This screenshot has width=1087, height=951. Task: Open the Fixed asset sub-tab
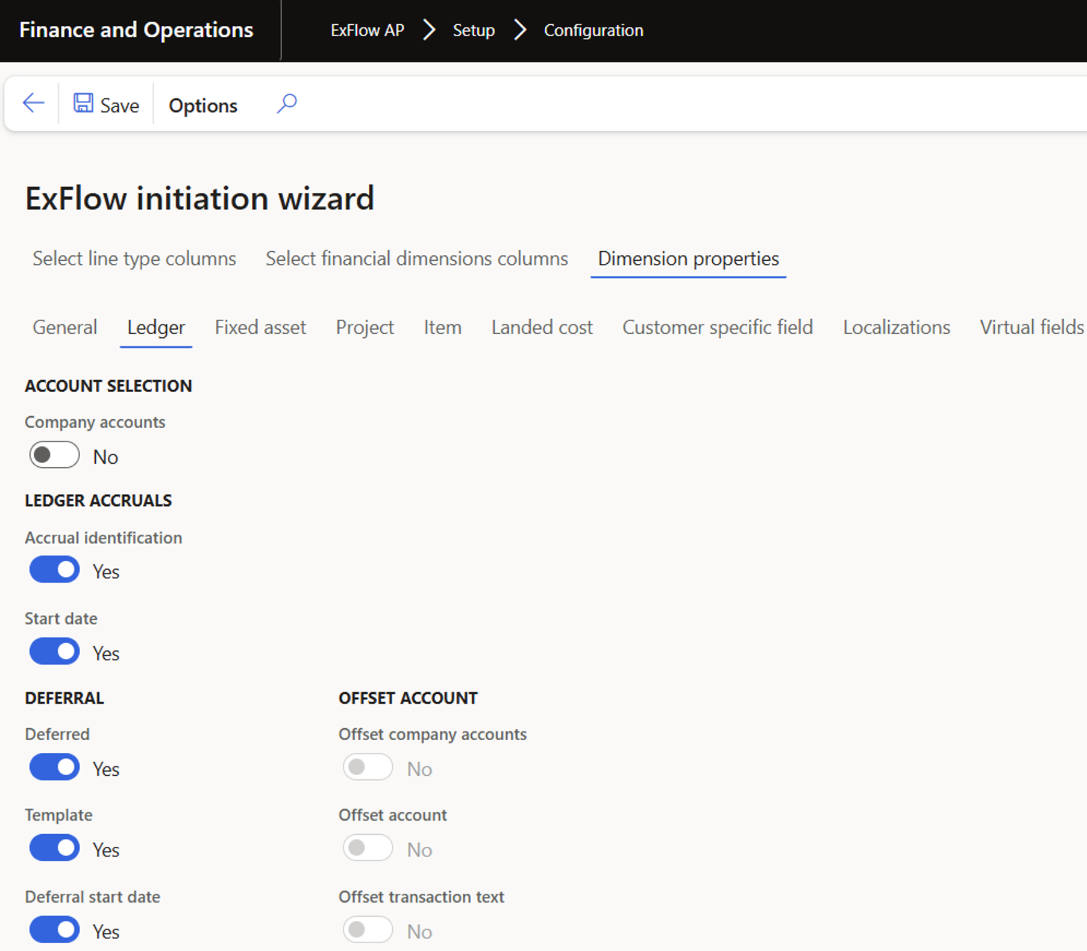point(260,327)
